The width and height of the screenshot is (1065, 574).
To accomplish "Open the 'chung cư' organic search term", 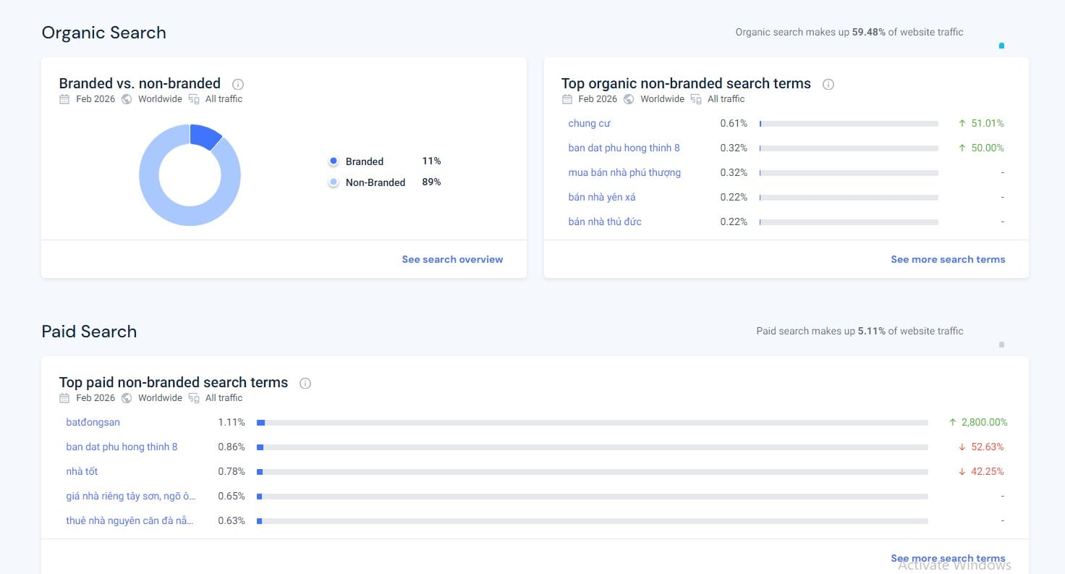I will [x=589, y=124].
